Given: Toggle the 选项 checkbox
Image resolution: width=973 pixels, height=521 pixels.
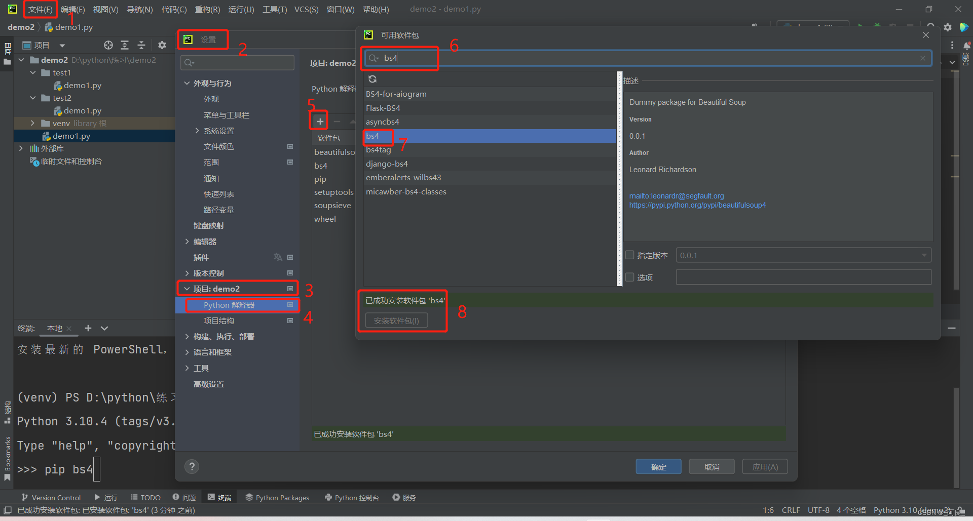Looking at the screenshot, I should click(x=630, y=277).
